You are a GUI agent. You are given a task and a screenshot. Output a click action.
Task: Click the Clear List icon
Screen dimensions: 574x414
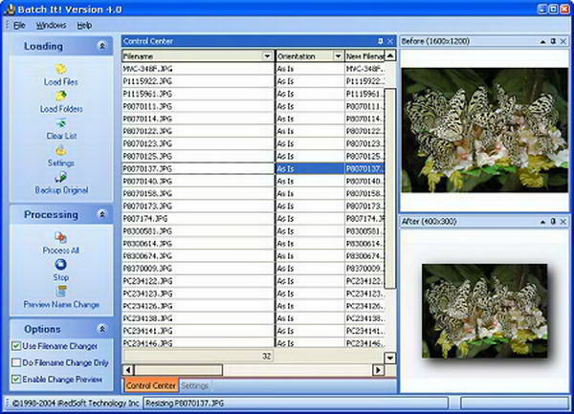click(61, 123)
